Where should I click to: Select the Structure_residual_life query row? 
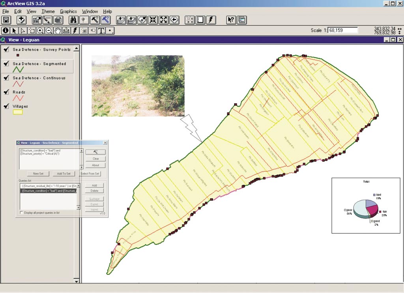[49, 186]
